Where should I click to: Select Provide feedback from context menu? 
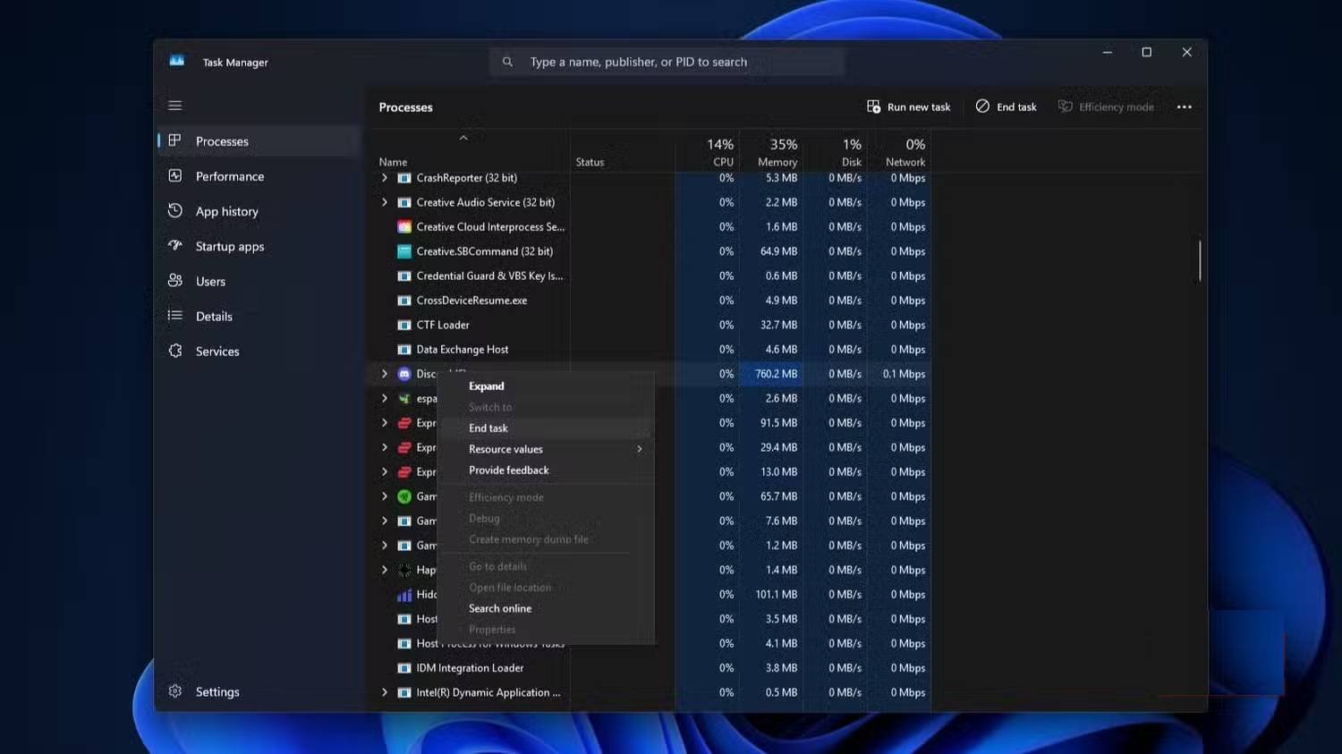(x=546, y=470)
